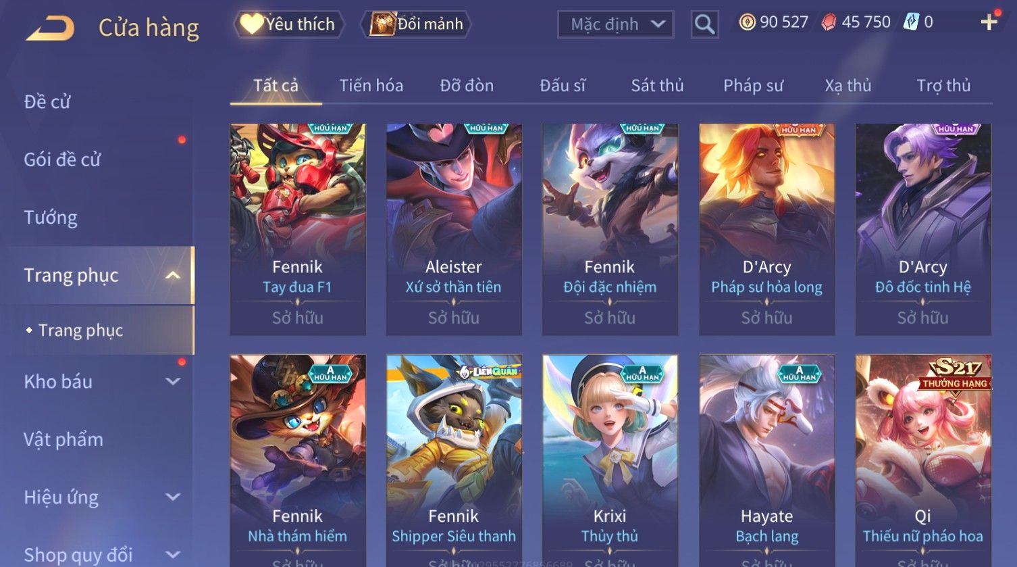Add currency with the plus icon
Screen dimensions: 1017x567
pyautogui.click(x=989, y=22)
